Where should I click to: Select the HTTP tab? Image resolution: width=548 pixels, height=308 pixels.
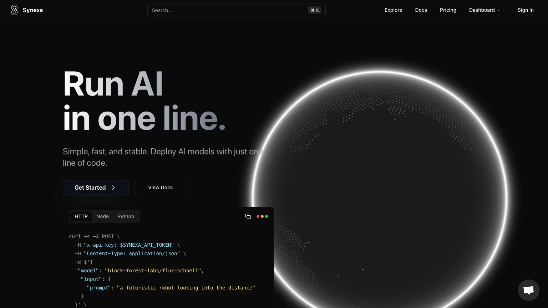81,216
